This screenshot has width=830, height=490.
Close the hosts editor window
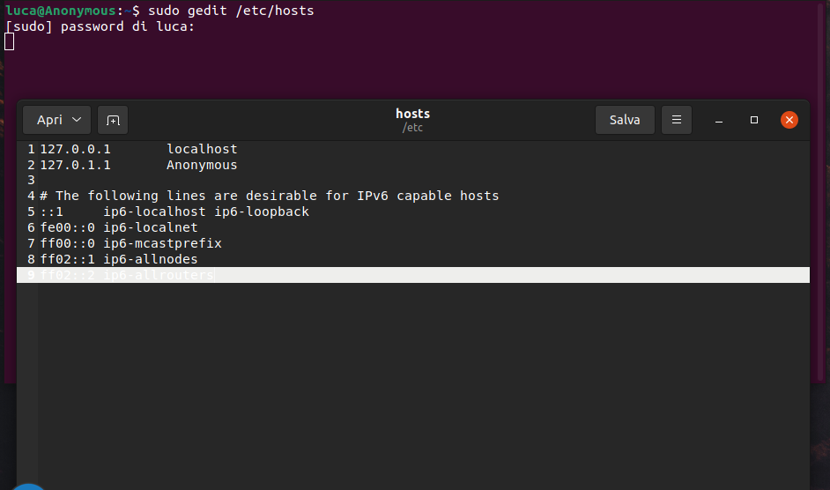pos(789,120)
